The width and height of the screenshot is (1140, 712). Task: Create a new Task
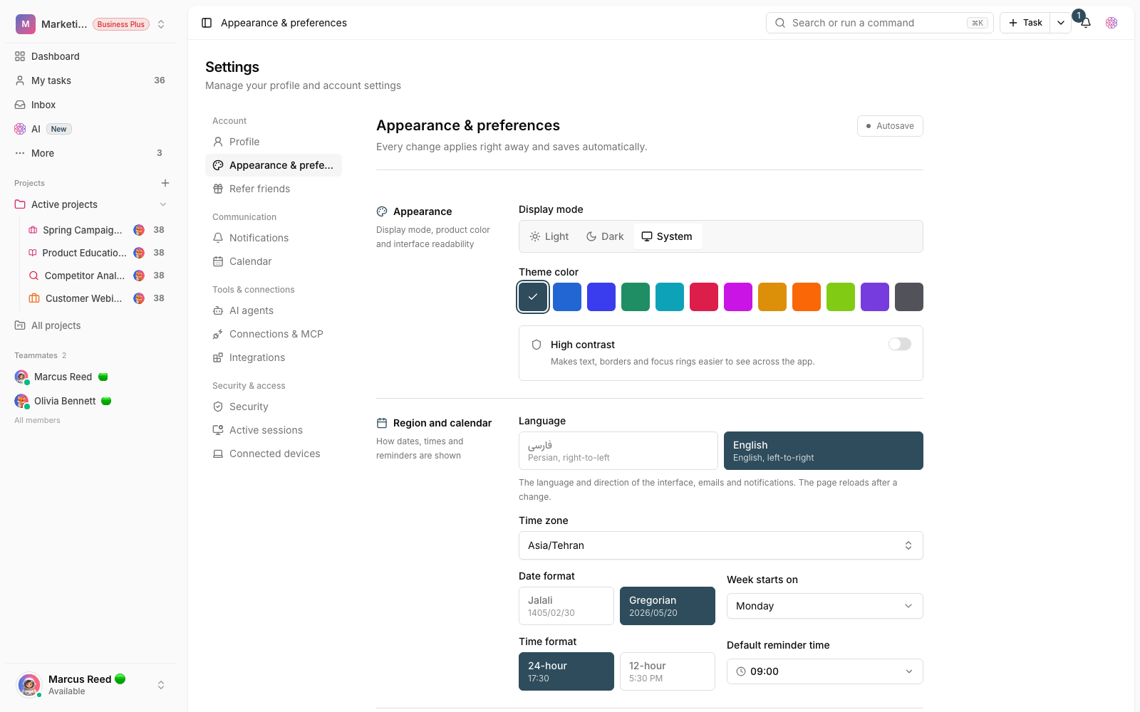[1026, 23]
